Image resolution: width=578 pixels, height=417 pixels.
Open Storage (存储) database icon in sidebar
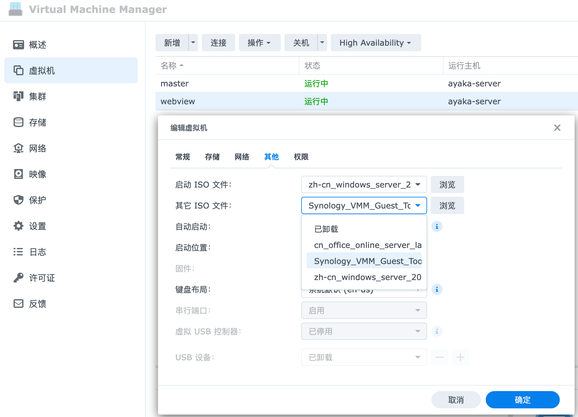click(x=19, y=122)
